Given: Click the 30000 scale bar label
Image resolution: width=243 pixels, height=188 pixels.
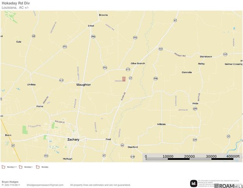Looking at the screenshot, I should (x=211, y=156).
